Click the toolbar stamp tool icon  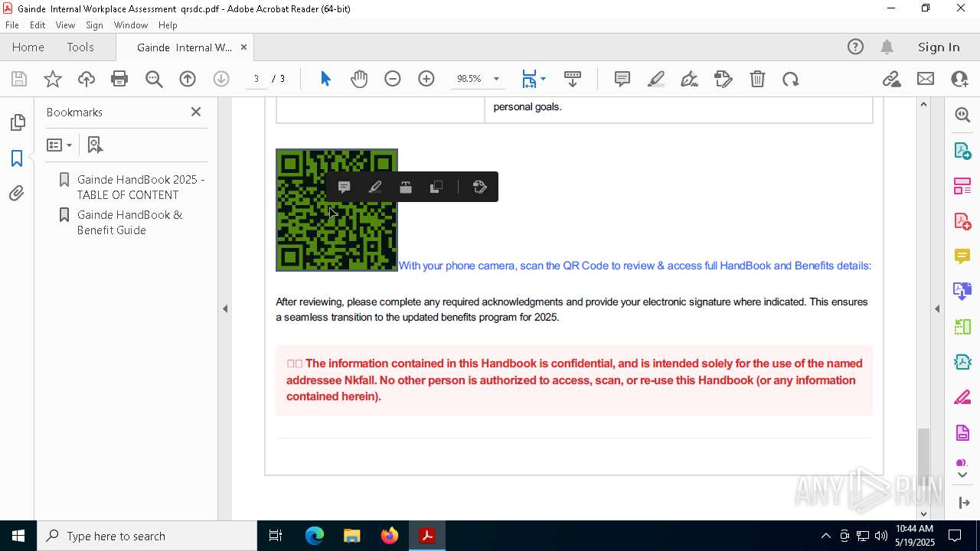coord(724,79)
